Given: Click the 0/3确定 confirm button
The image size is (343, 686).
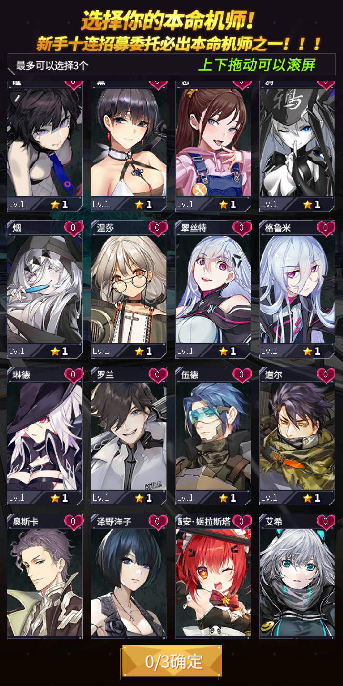Looking at the screenshot, I should (x=172, y=661).
